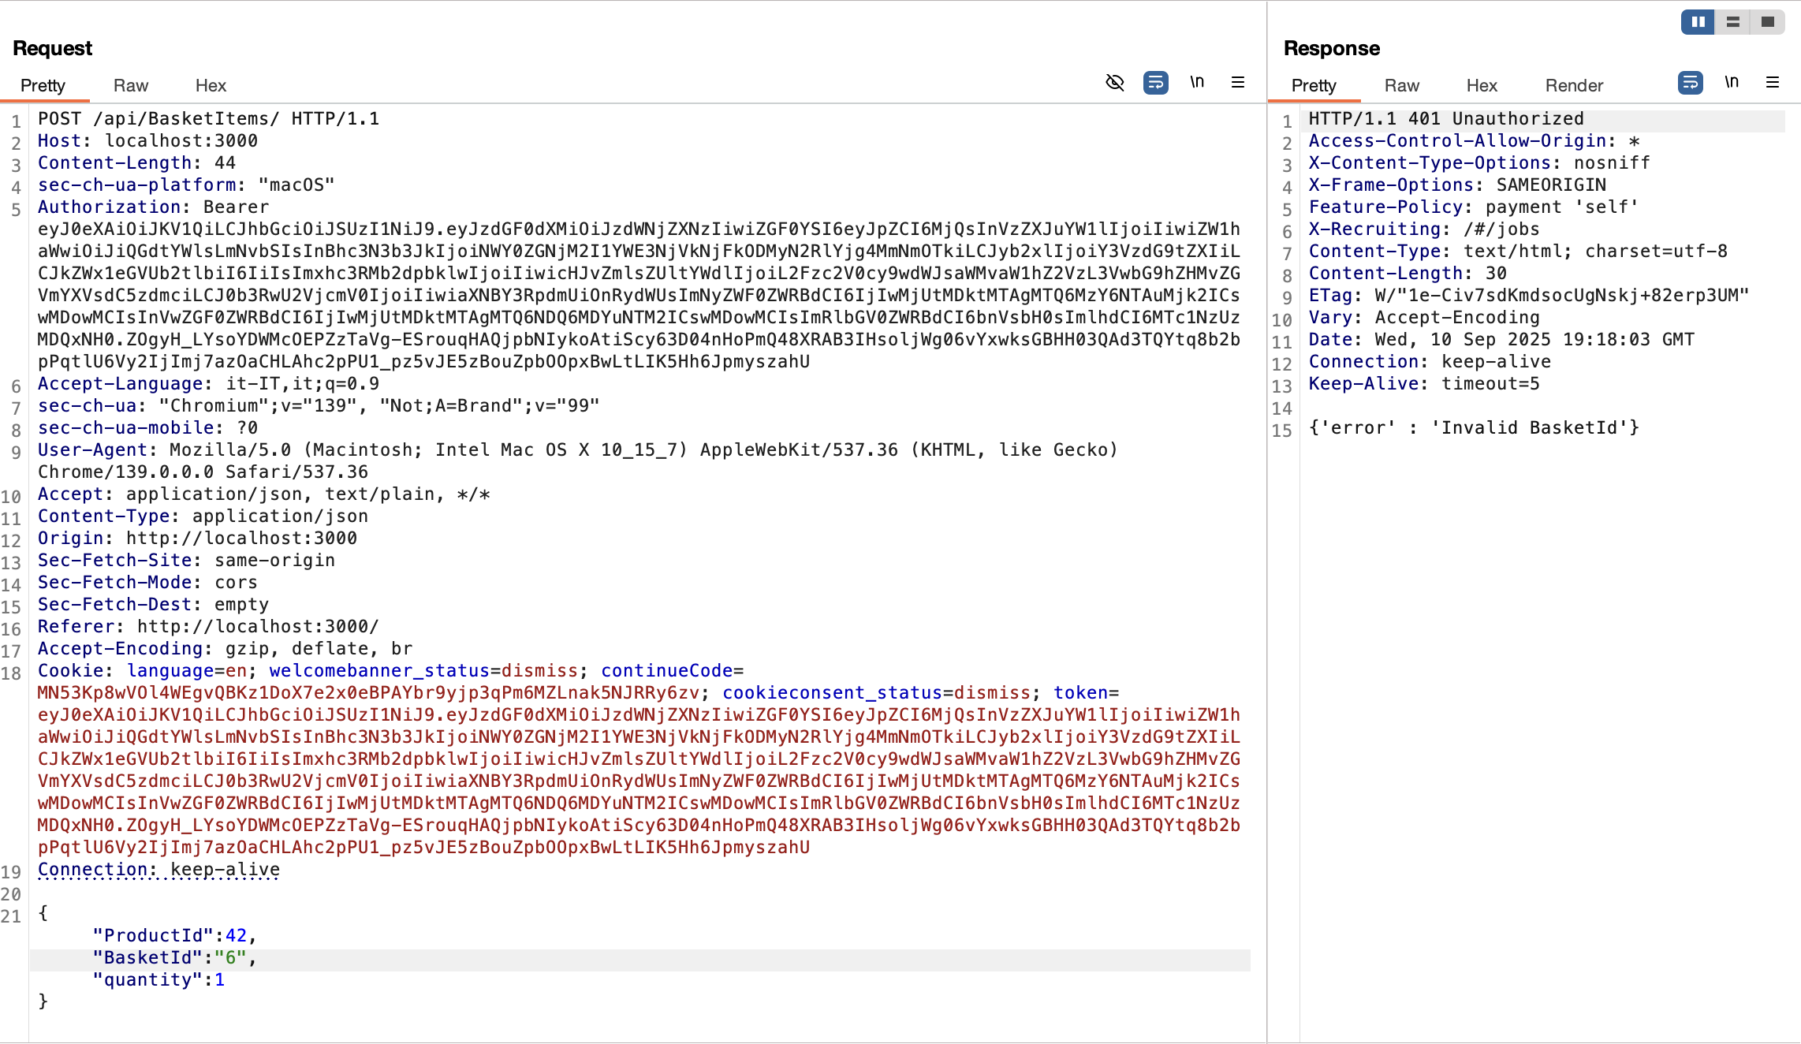Toggle word wrap icon in Request pane
The width and height of the screenshot is (1801, 1044).
click(1155, 82)
